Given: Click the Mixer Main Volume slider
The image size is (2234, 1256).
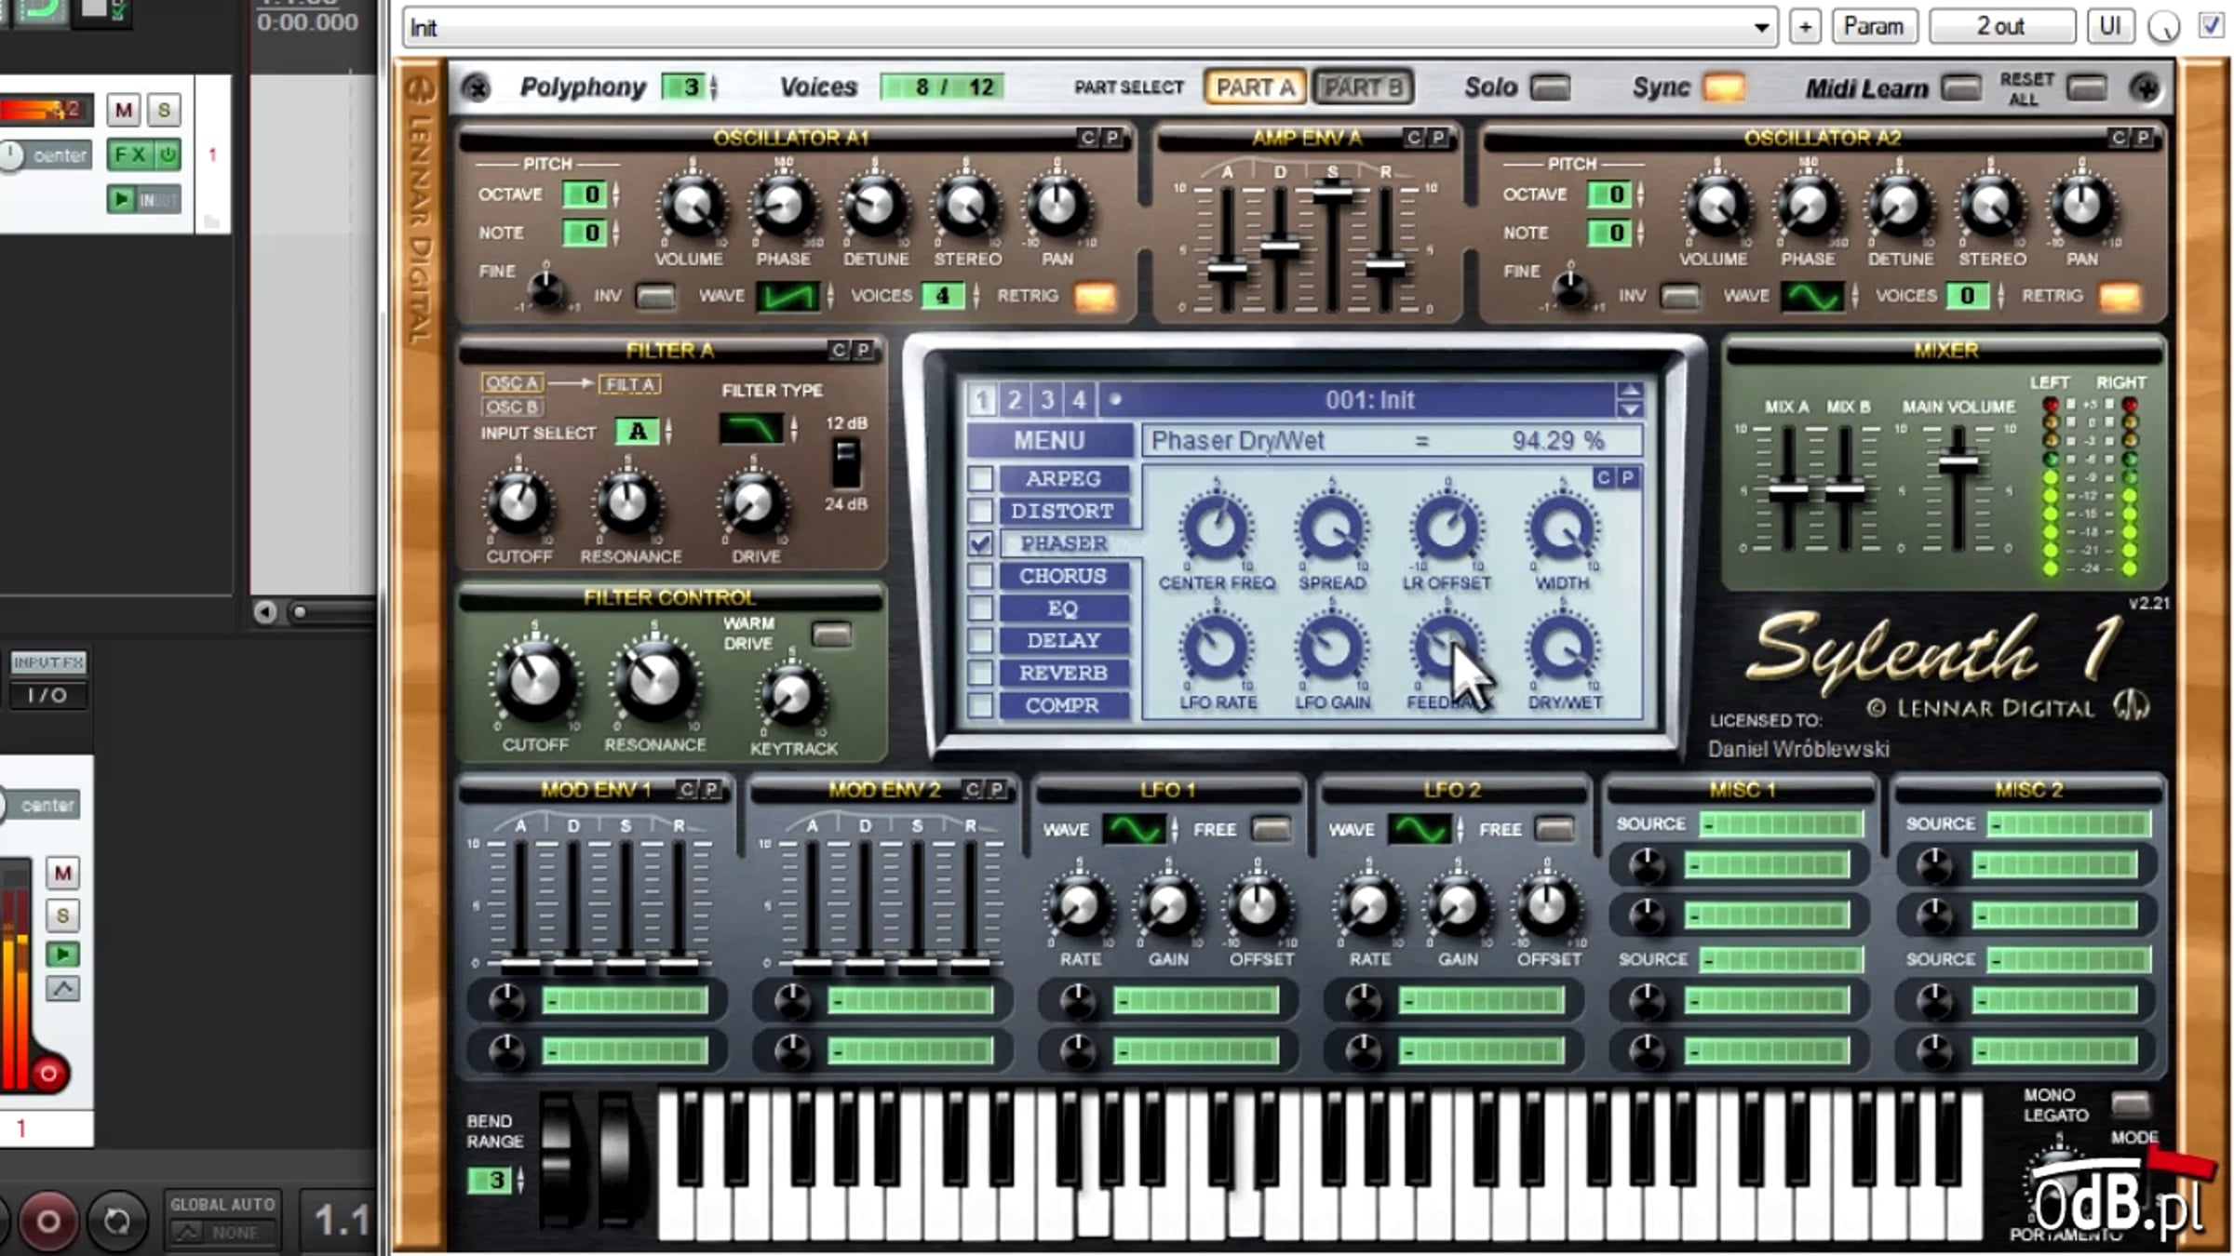Looking at the screenshot, I should pos(1958,461).
